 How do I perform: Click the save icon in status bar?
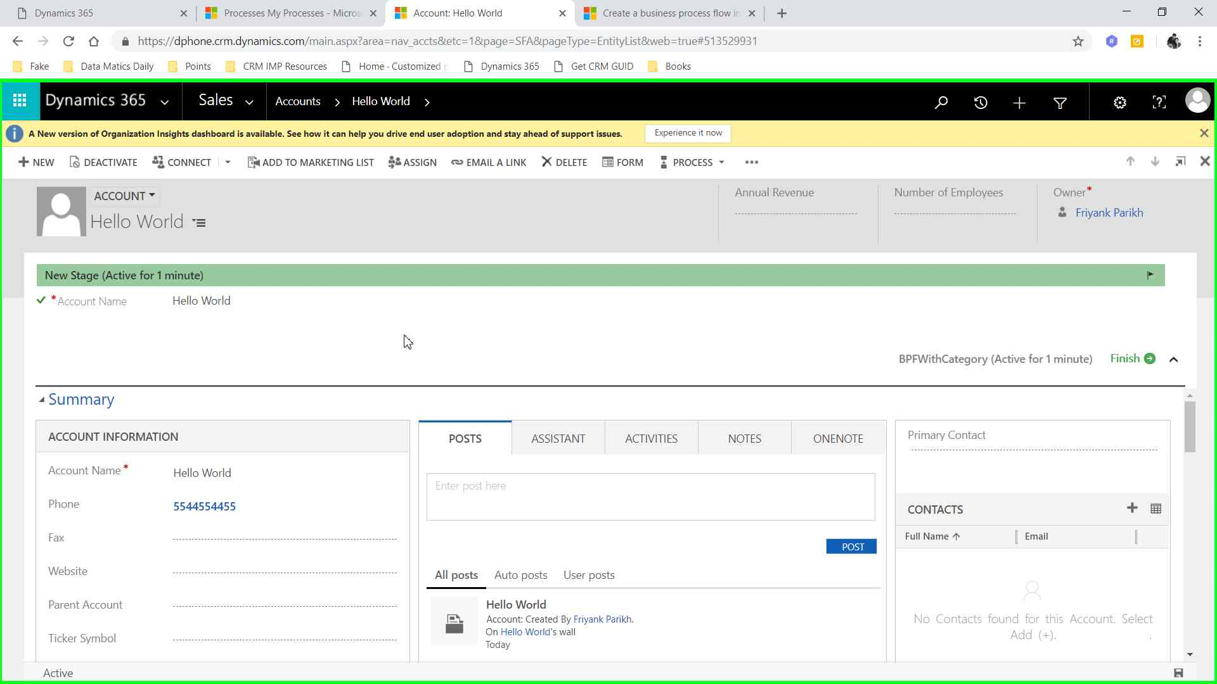[x=1178, y=673]
